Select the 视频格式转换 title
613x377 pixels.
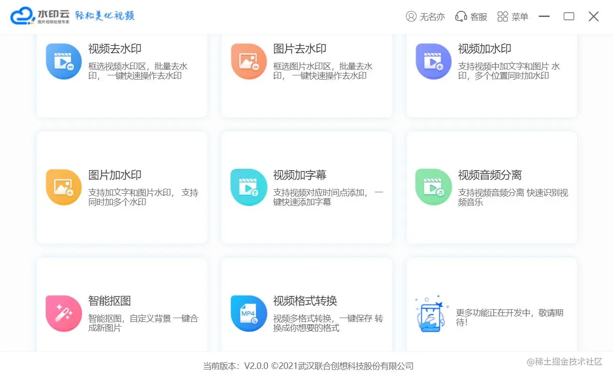[x=305, y=301]
